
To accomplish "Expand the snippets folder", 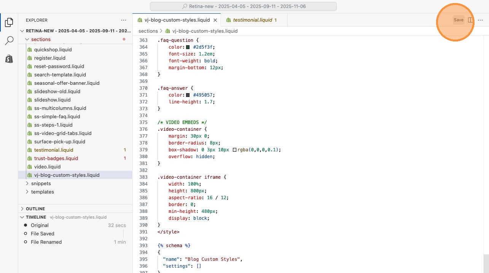I will (41, 184).
